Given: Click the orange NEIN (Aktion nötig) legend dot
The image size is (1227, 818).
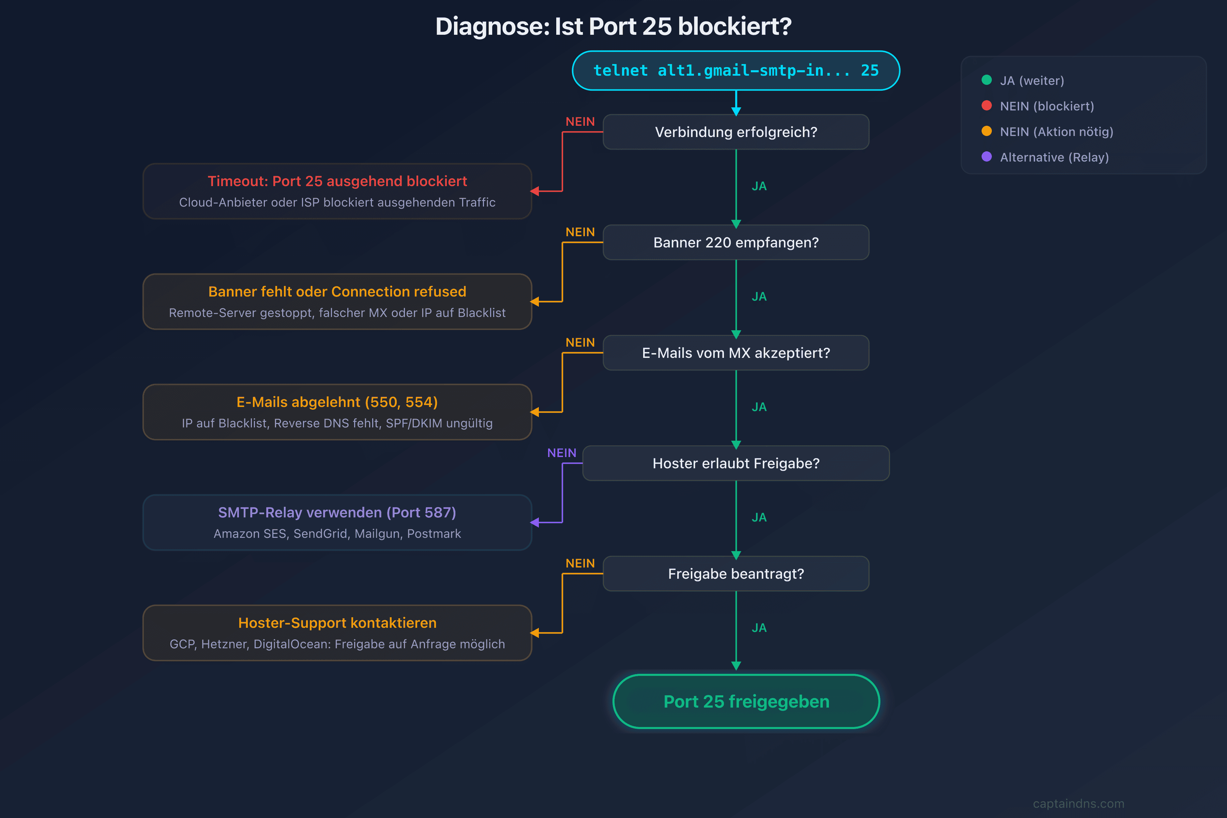Looking at the screenshot, I should point(986,131).
